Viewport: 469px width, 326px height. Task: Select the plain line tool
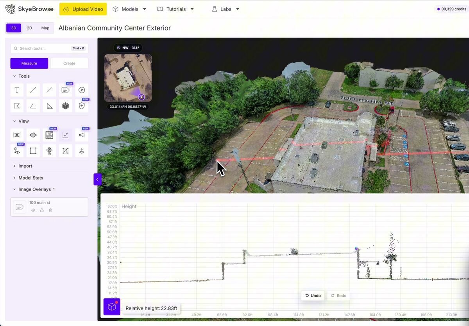[x=49, y=90]
